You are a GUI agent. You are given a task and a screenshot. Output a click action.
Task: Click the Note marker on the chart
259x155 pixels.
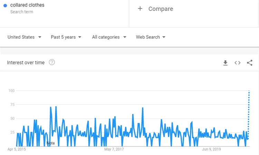point(50,143)
